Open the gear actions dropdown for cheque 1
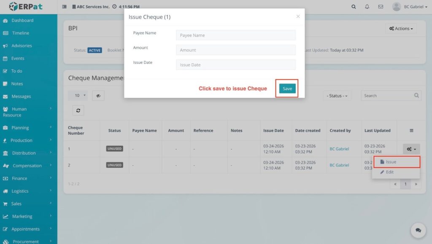 pos(411,149)
